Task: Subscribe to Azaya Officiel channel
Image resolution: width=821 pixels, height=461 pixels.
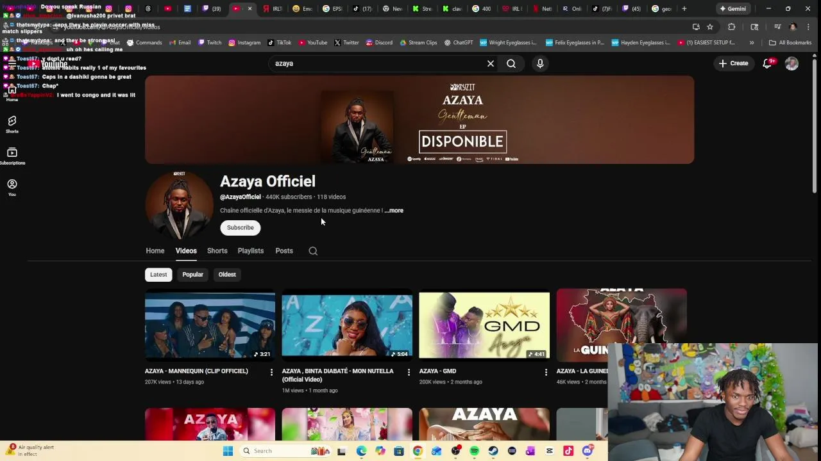Action: pyautogui.click(x=241, y=227)
